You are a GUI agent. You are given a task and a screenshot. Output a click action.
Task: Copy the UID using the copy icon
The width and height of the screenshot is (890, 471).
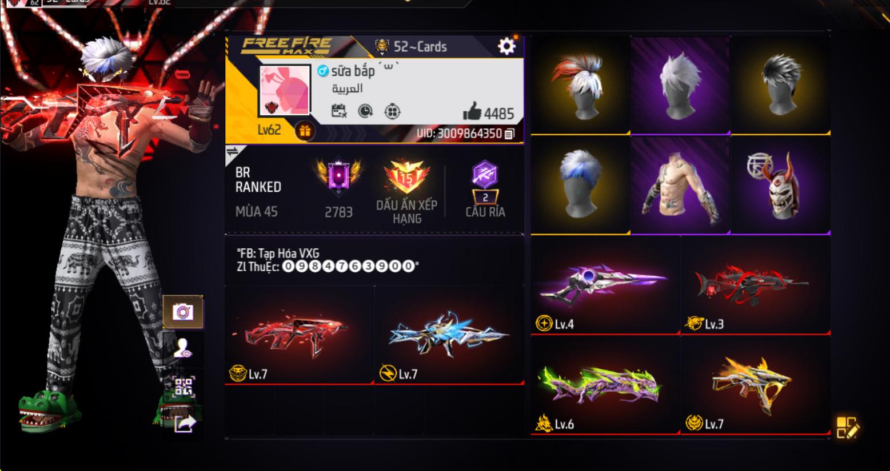[510, 134]
